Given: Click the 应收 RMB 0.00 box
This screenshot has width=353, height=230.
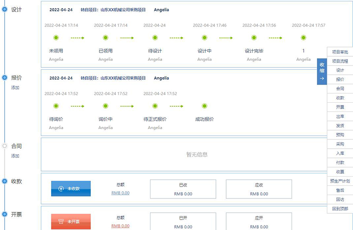Looking at the screenshot, I should coord(259,189).
